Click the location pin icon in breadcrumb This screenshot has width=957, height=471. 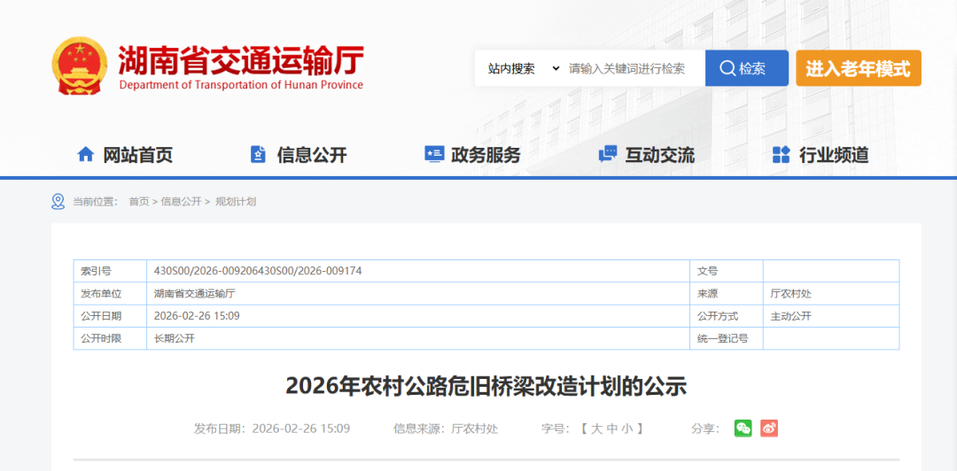click(58, 202)
